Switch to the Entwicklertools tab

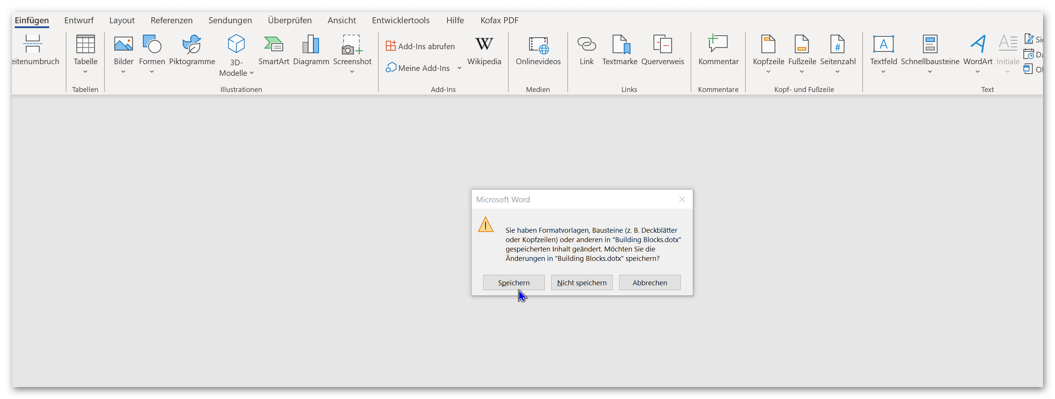(x=401, y=20)
